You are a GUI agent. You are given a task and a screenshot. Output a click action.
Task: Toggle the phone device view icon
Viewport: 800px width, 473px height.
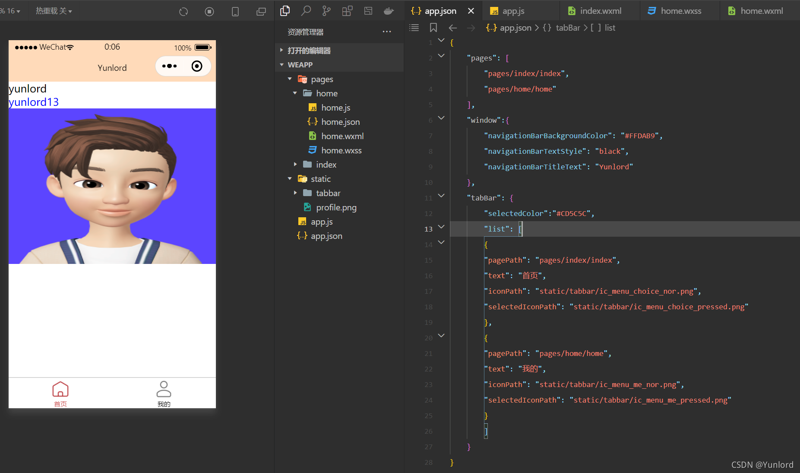tap(235, 12)
